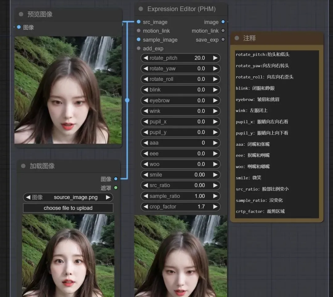
Task: Click the save_exp output port
Action: [x=224, y=40]
